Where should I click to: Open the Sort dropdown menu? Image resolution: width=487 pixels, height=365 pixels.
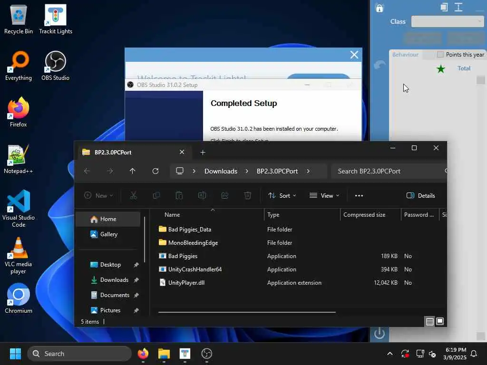(282, 195)
